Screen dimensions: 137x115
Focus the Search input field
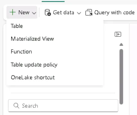[x=63, y=106]
